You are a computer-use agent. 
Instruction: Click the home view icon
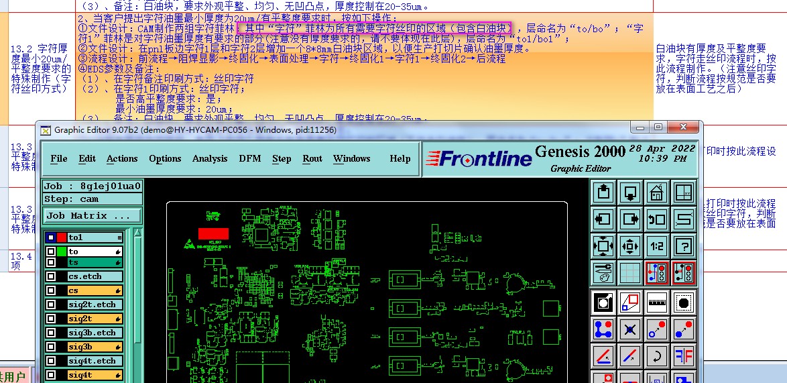pyautogui.click(x=656, y=193)
